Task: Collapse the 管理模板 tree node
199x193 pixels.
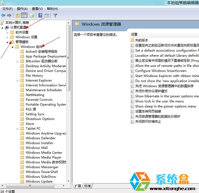Action: click(7, 42)
